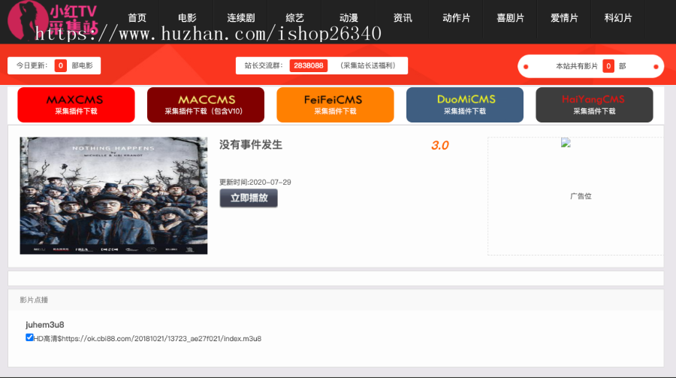
Task: Browse 动作片 category
Action: coord(457,18)
